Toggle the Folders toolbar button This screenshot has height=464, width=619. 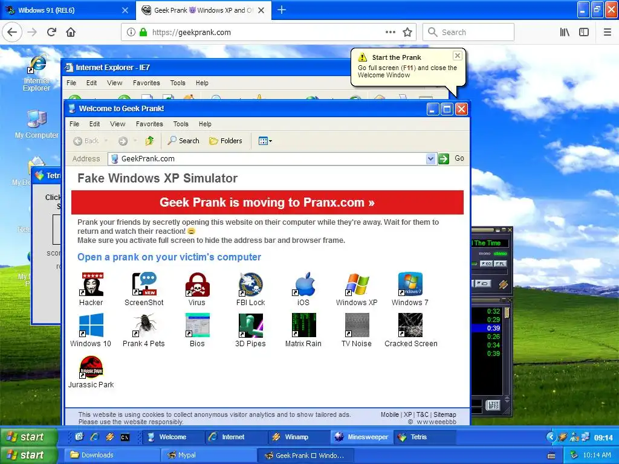coord(225,141)
